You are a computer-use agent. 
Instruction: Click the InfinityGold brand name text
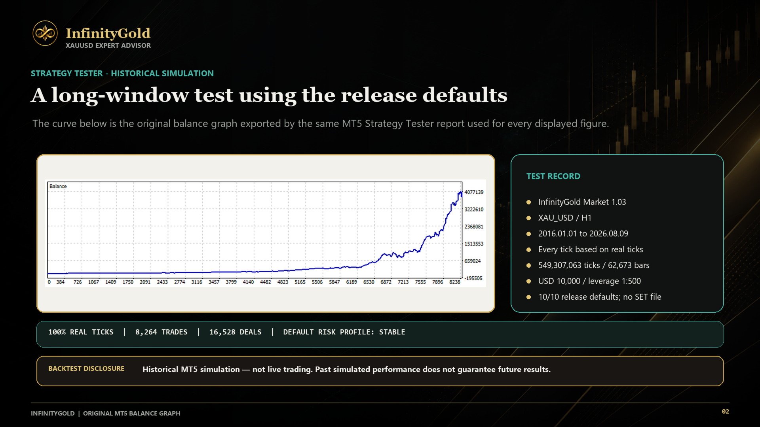108,33
